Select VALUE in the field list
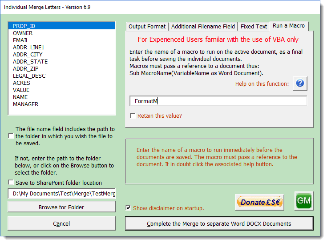Image resolution: width=327 pixels, height=243 pixels. (x=61, y=90)
